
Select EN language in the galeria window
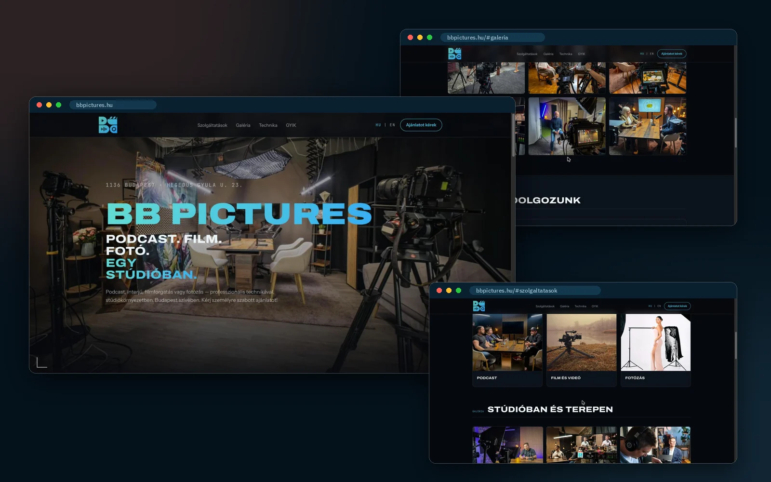[x=652, y=54]
